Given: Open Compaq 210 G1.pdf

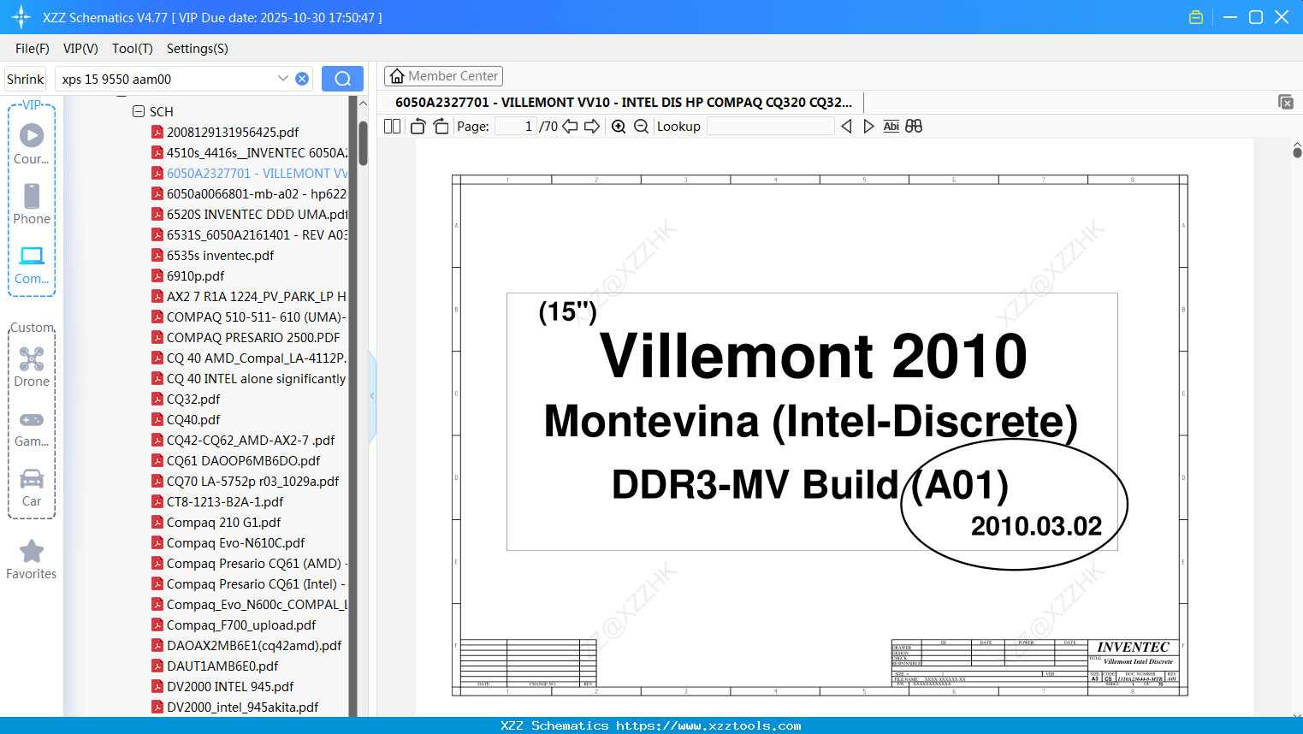Looking at the screenshot, I should [224, 522].
